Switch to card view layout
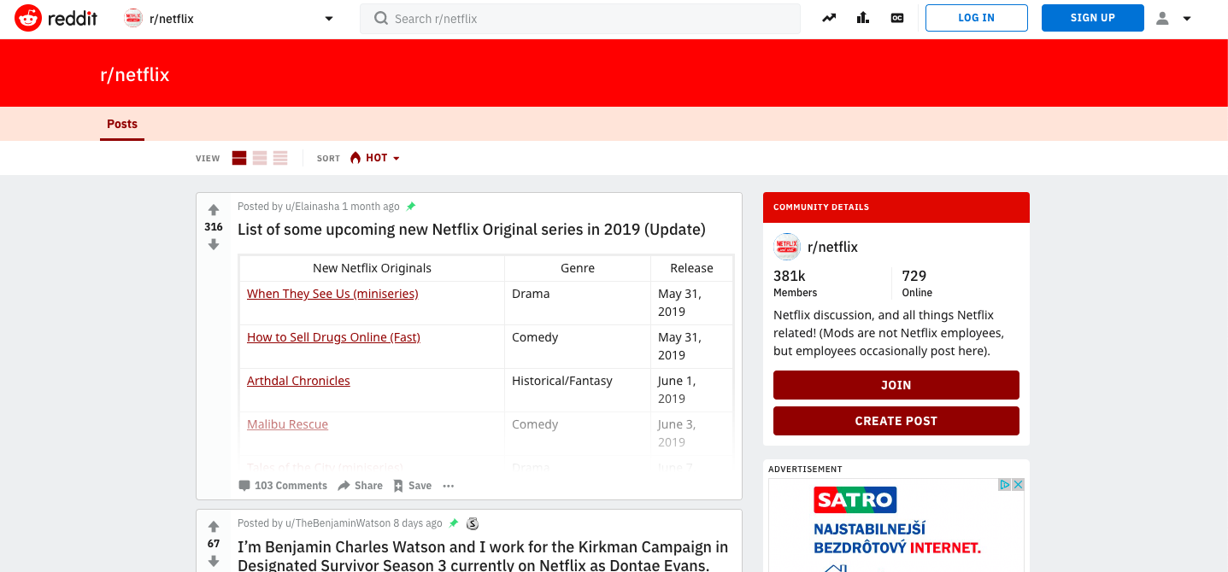This screenshot has width=1228, height=572. pos(239,158)
